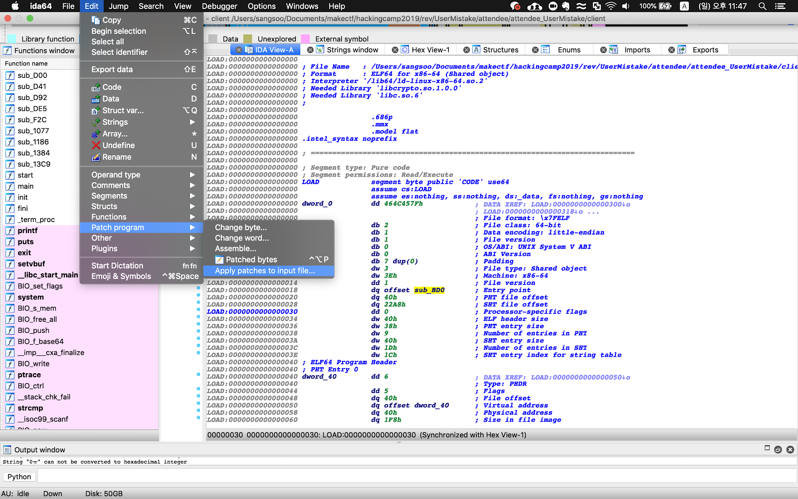Open the Structures tab
Viewport: 798px width, 499px height.
501,50
